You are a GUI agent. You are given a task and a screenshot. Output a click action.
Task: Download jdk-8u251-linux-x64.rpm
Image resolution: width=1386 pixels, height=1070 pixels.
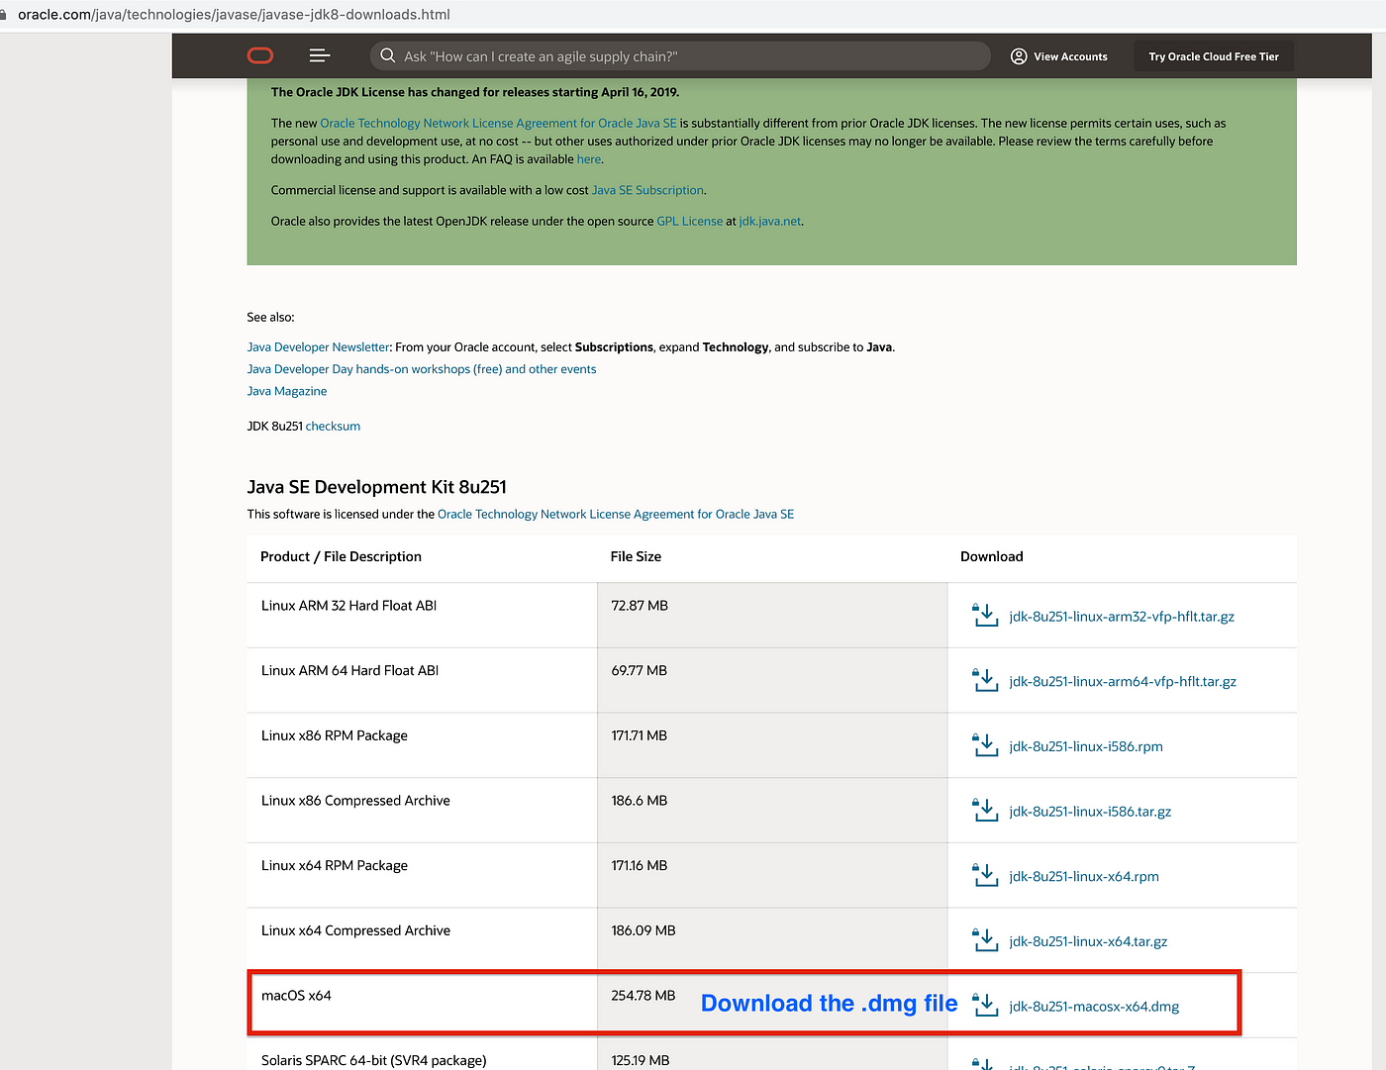point(1084,876)
